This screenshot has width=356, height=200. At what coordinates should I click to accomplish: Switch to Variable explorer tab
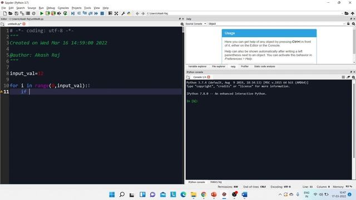197,67
